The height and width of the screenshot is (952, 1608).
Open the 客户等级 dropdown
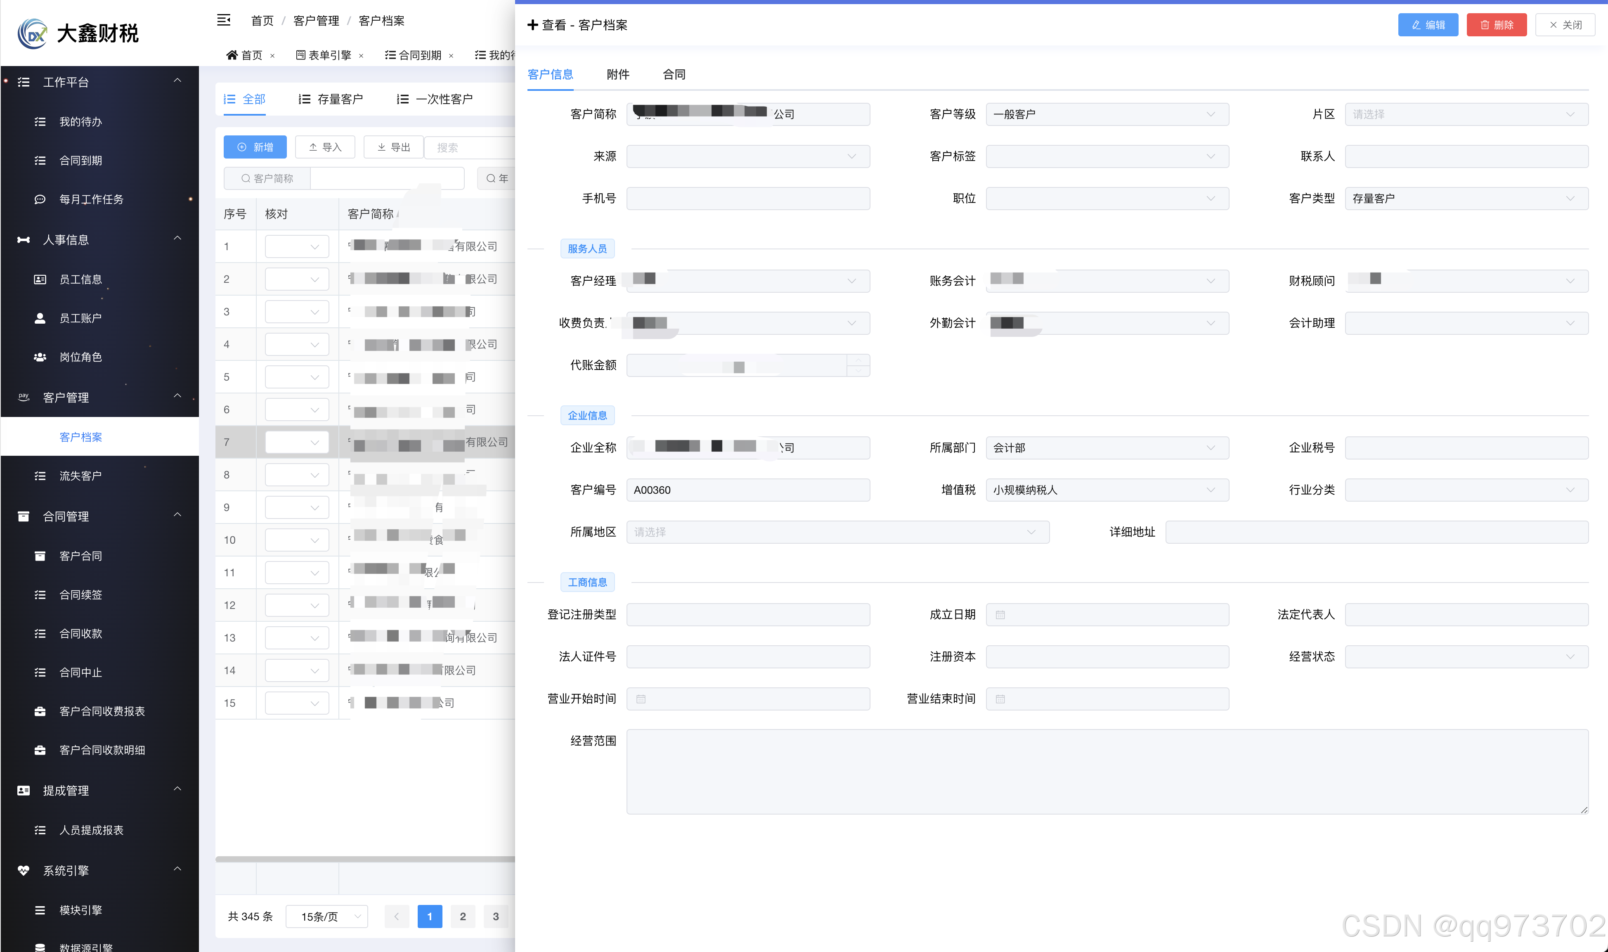(x=1107, y=114)
